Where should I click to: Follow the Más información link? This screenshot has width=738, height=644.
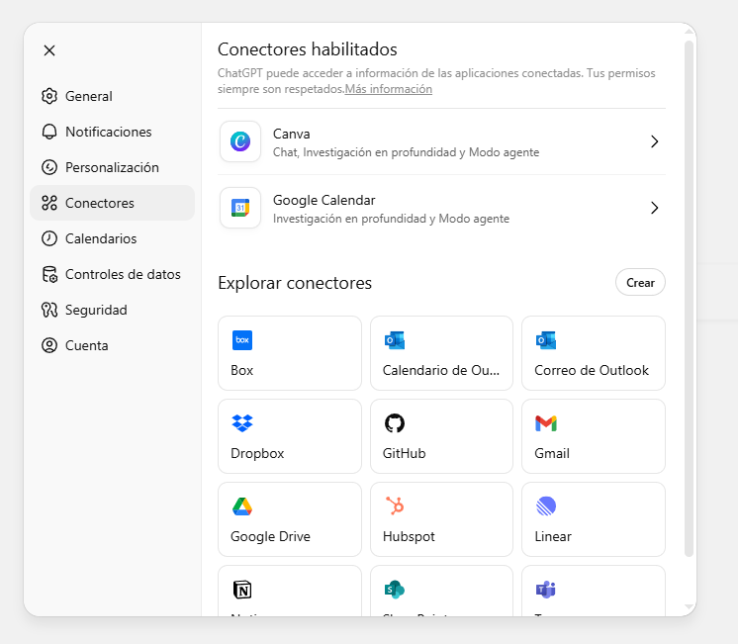pyautogui.click(x=389, y=89)
